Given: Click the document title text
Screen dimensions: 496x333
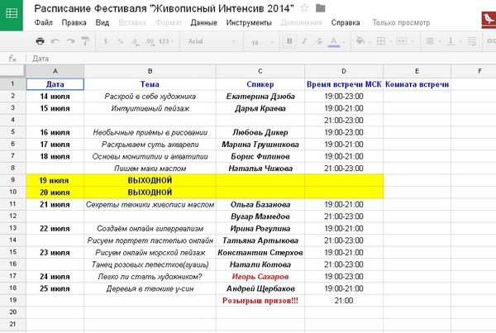Looking at the screenshot, I should click(164, 8).
